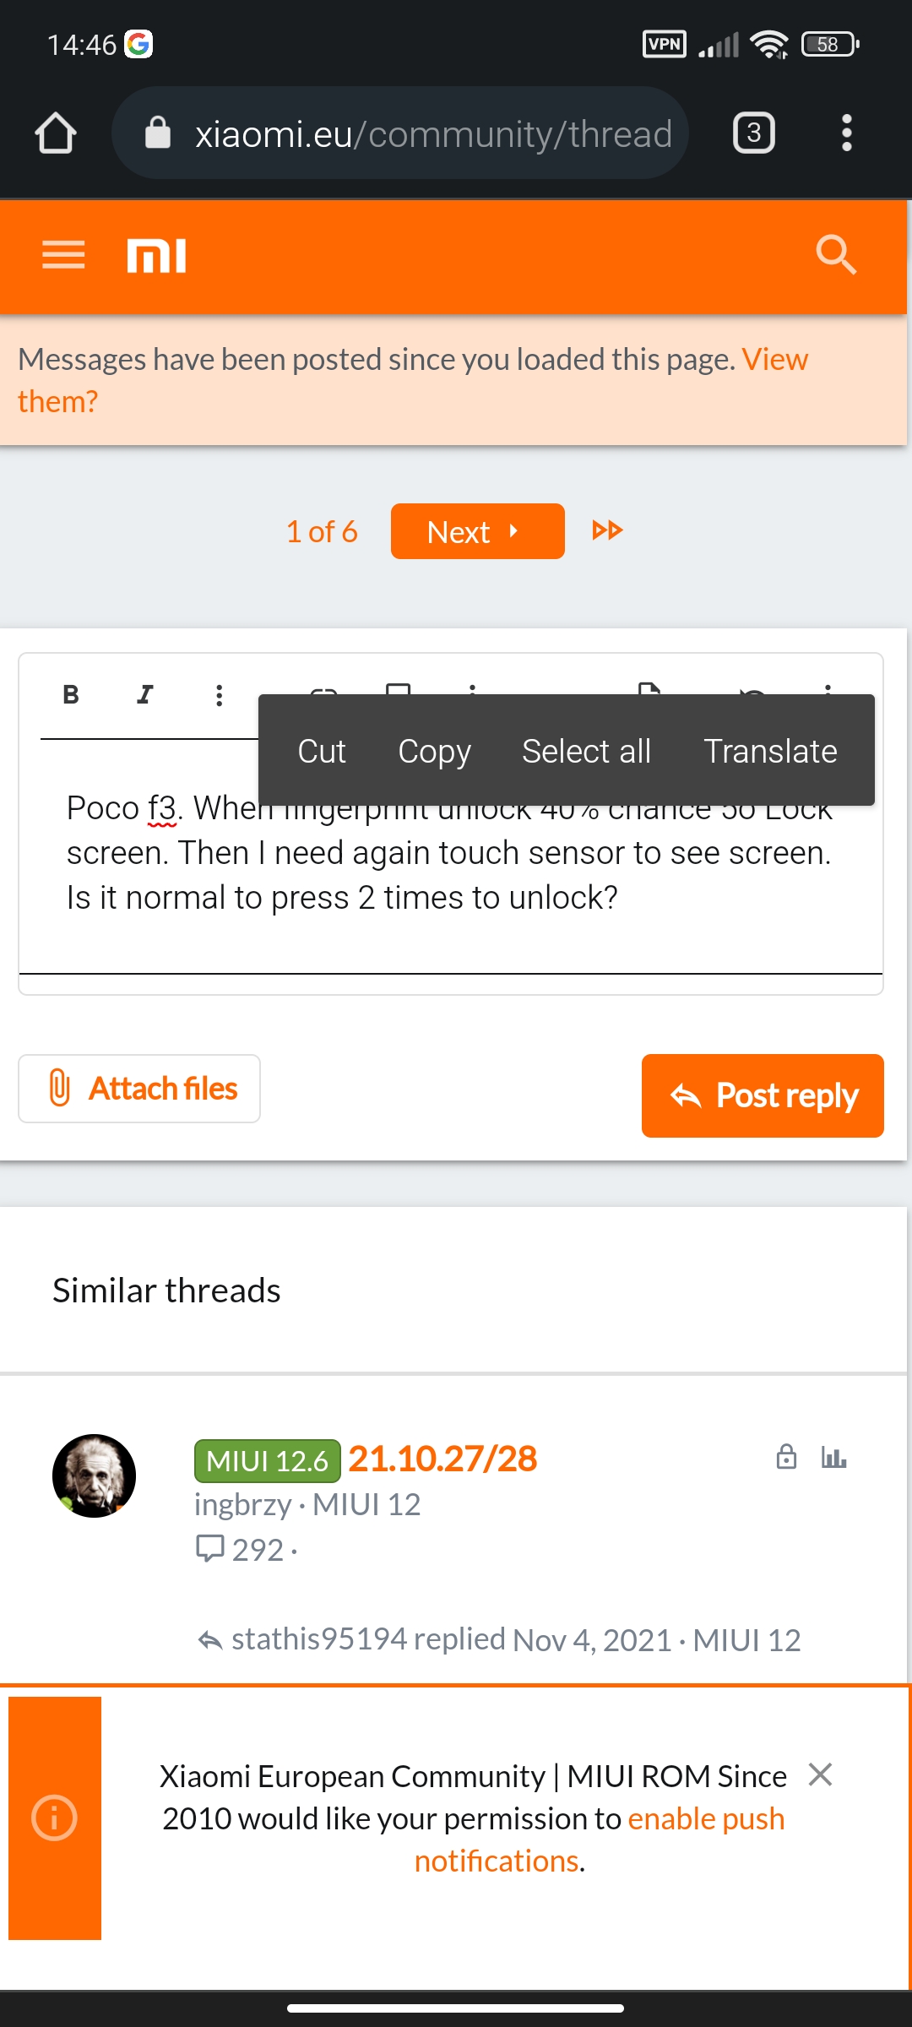Dismiss push notification prompt X
912x2027 pixels.
coord(820,1774)
